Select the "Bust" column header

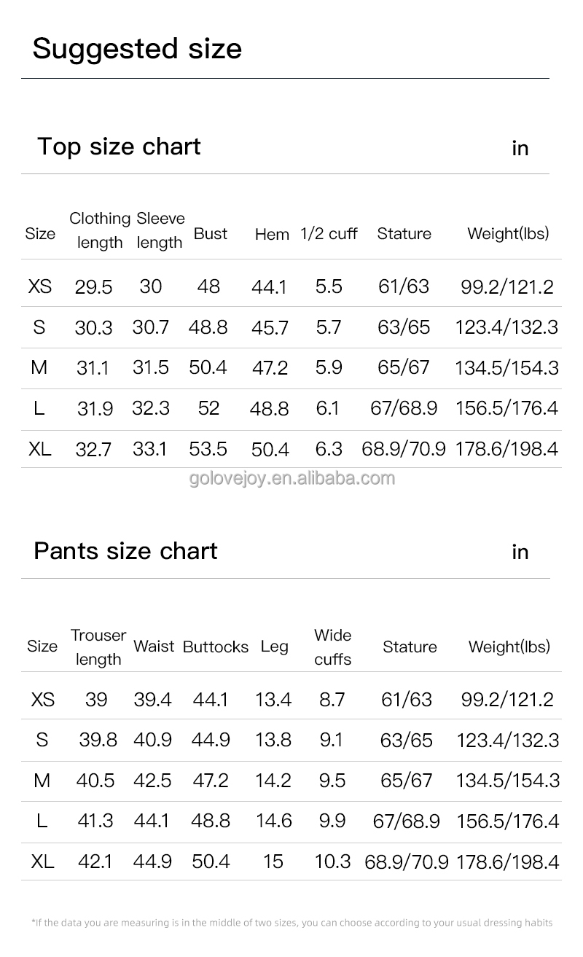pyautogui.click(x=211, y=234)
